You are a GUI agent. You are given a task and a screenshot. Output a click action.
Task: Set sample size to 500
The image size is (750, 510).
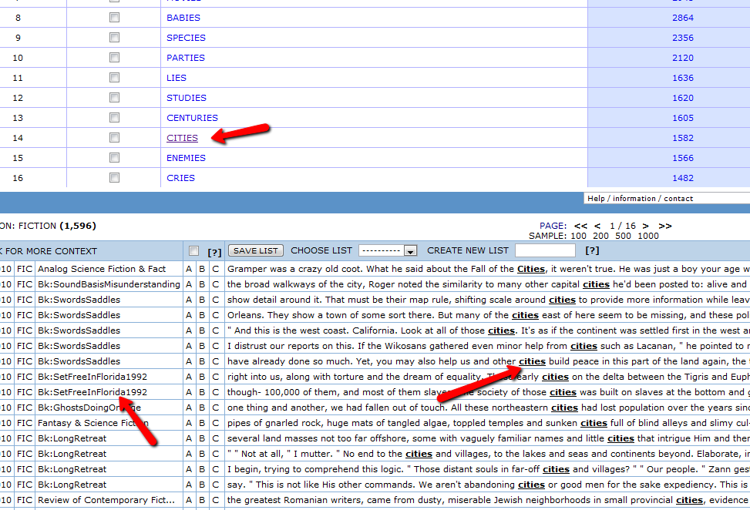pyautogui.click(x=623, y=236)
